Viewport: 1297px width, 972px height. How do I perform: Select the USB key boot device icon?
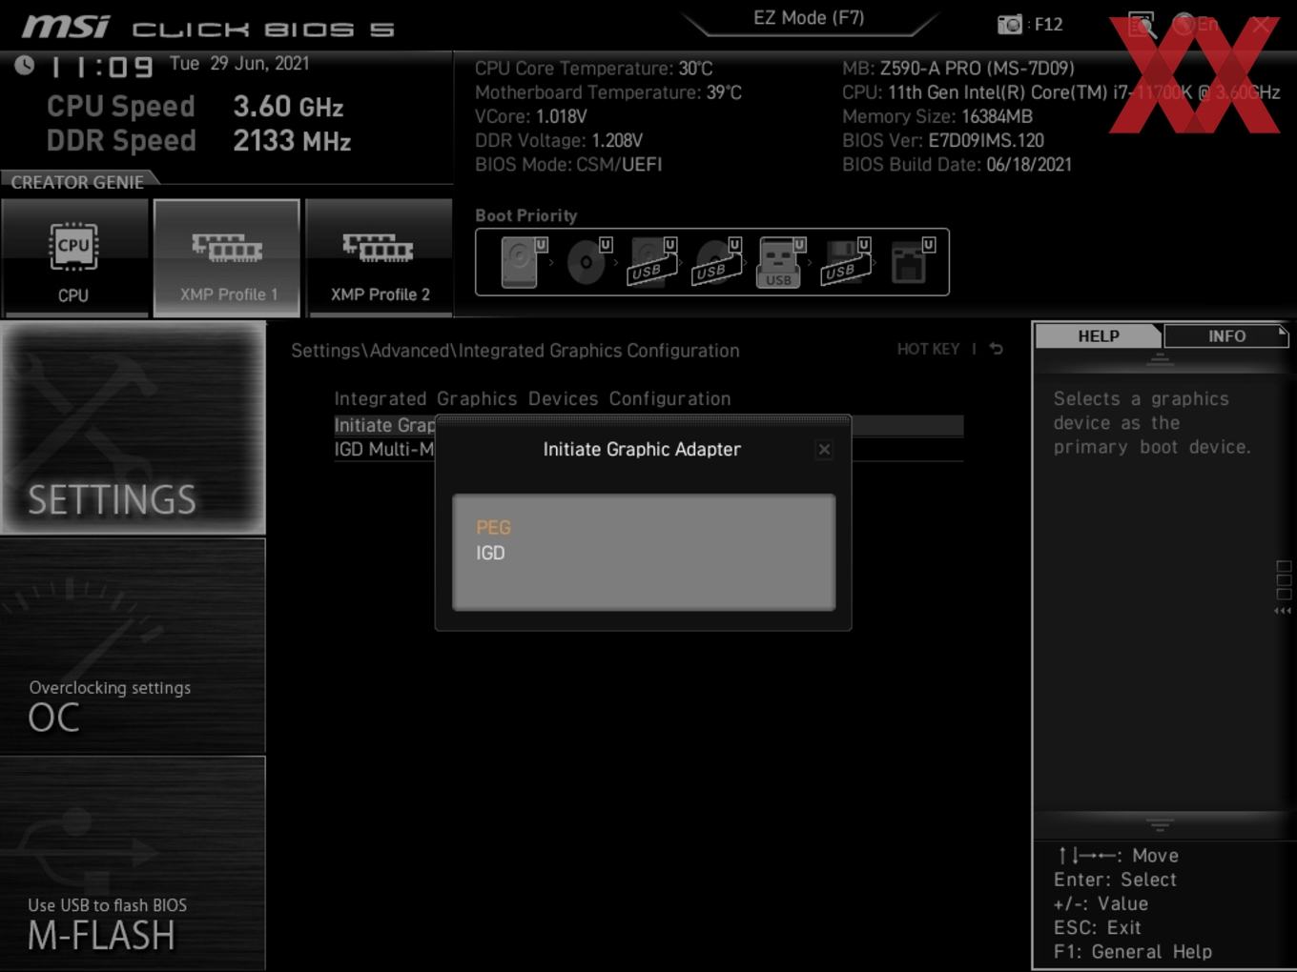point(781,262)
